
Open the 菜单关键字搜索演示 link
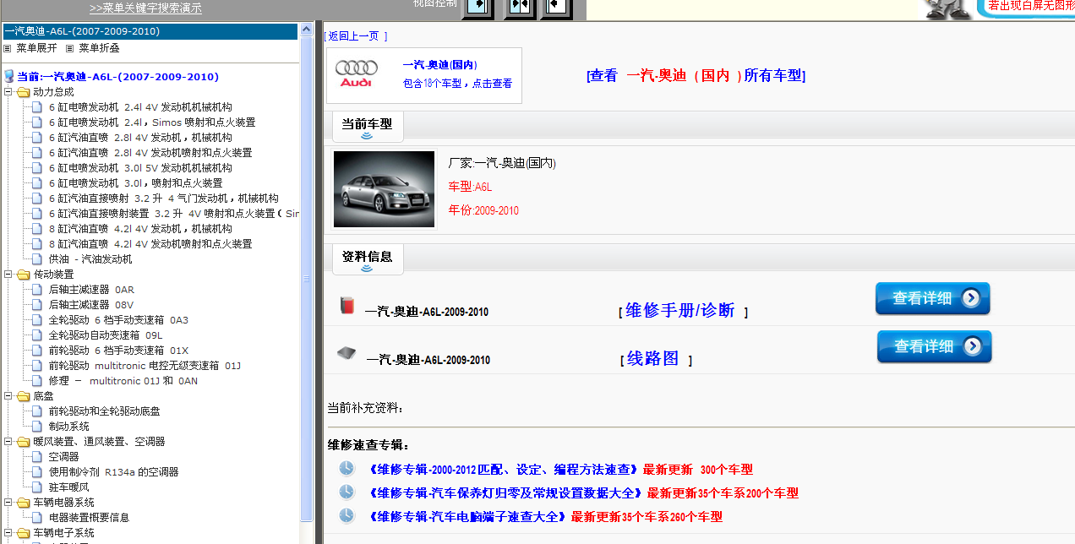pos(145,8)
